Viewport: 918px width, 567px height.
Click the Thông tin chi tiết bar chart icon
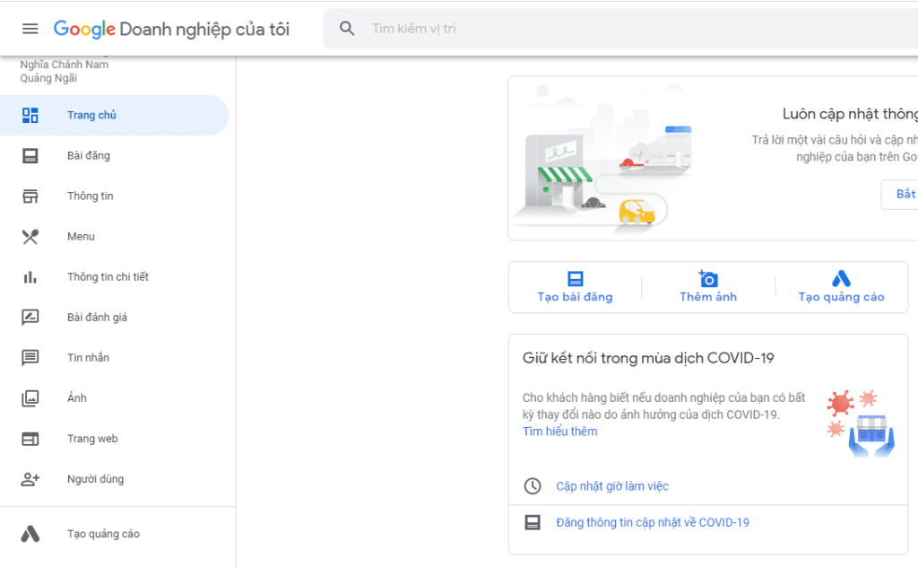pos(30,277)
